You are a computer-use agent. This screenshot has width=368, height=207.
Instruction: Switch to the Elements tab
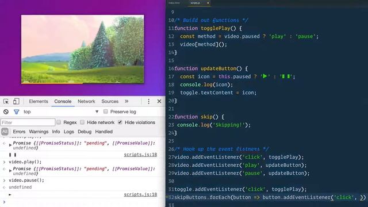pyautogui.click(x=39, y=101)
